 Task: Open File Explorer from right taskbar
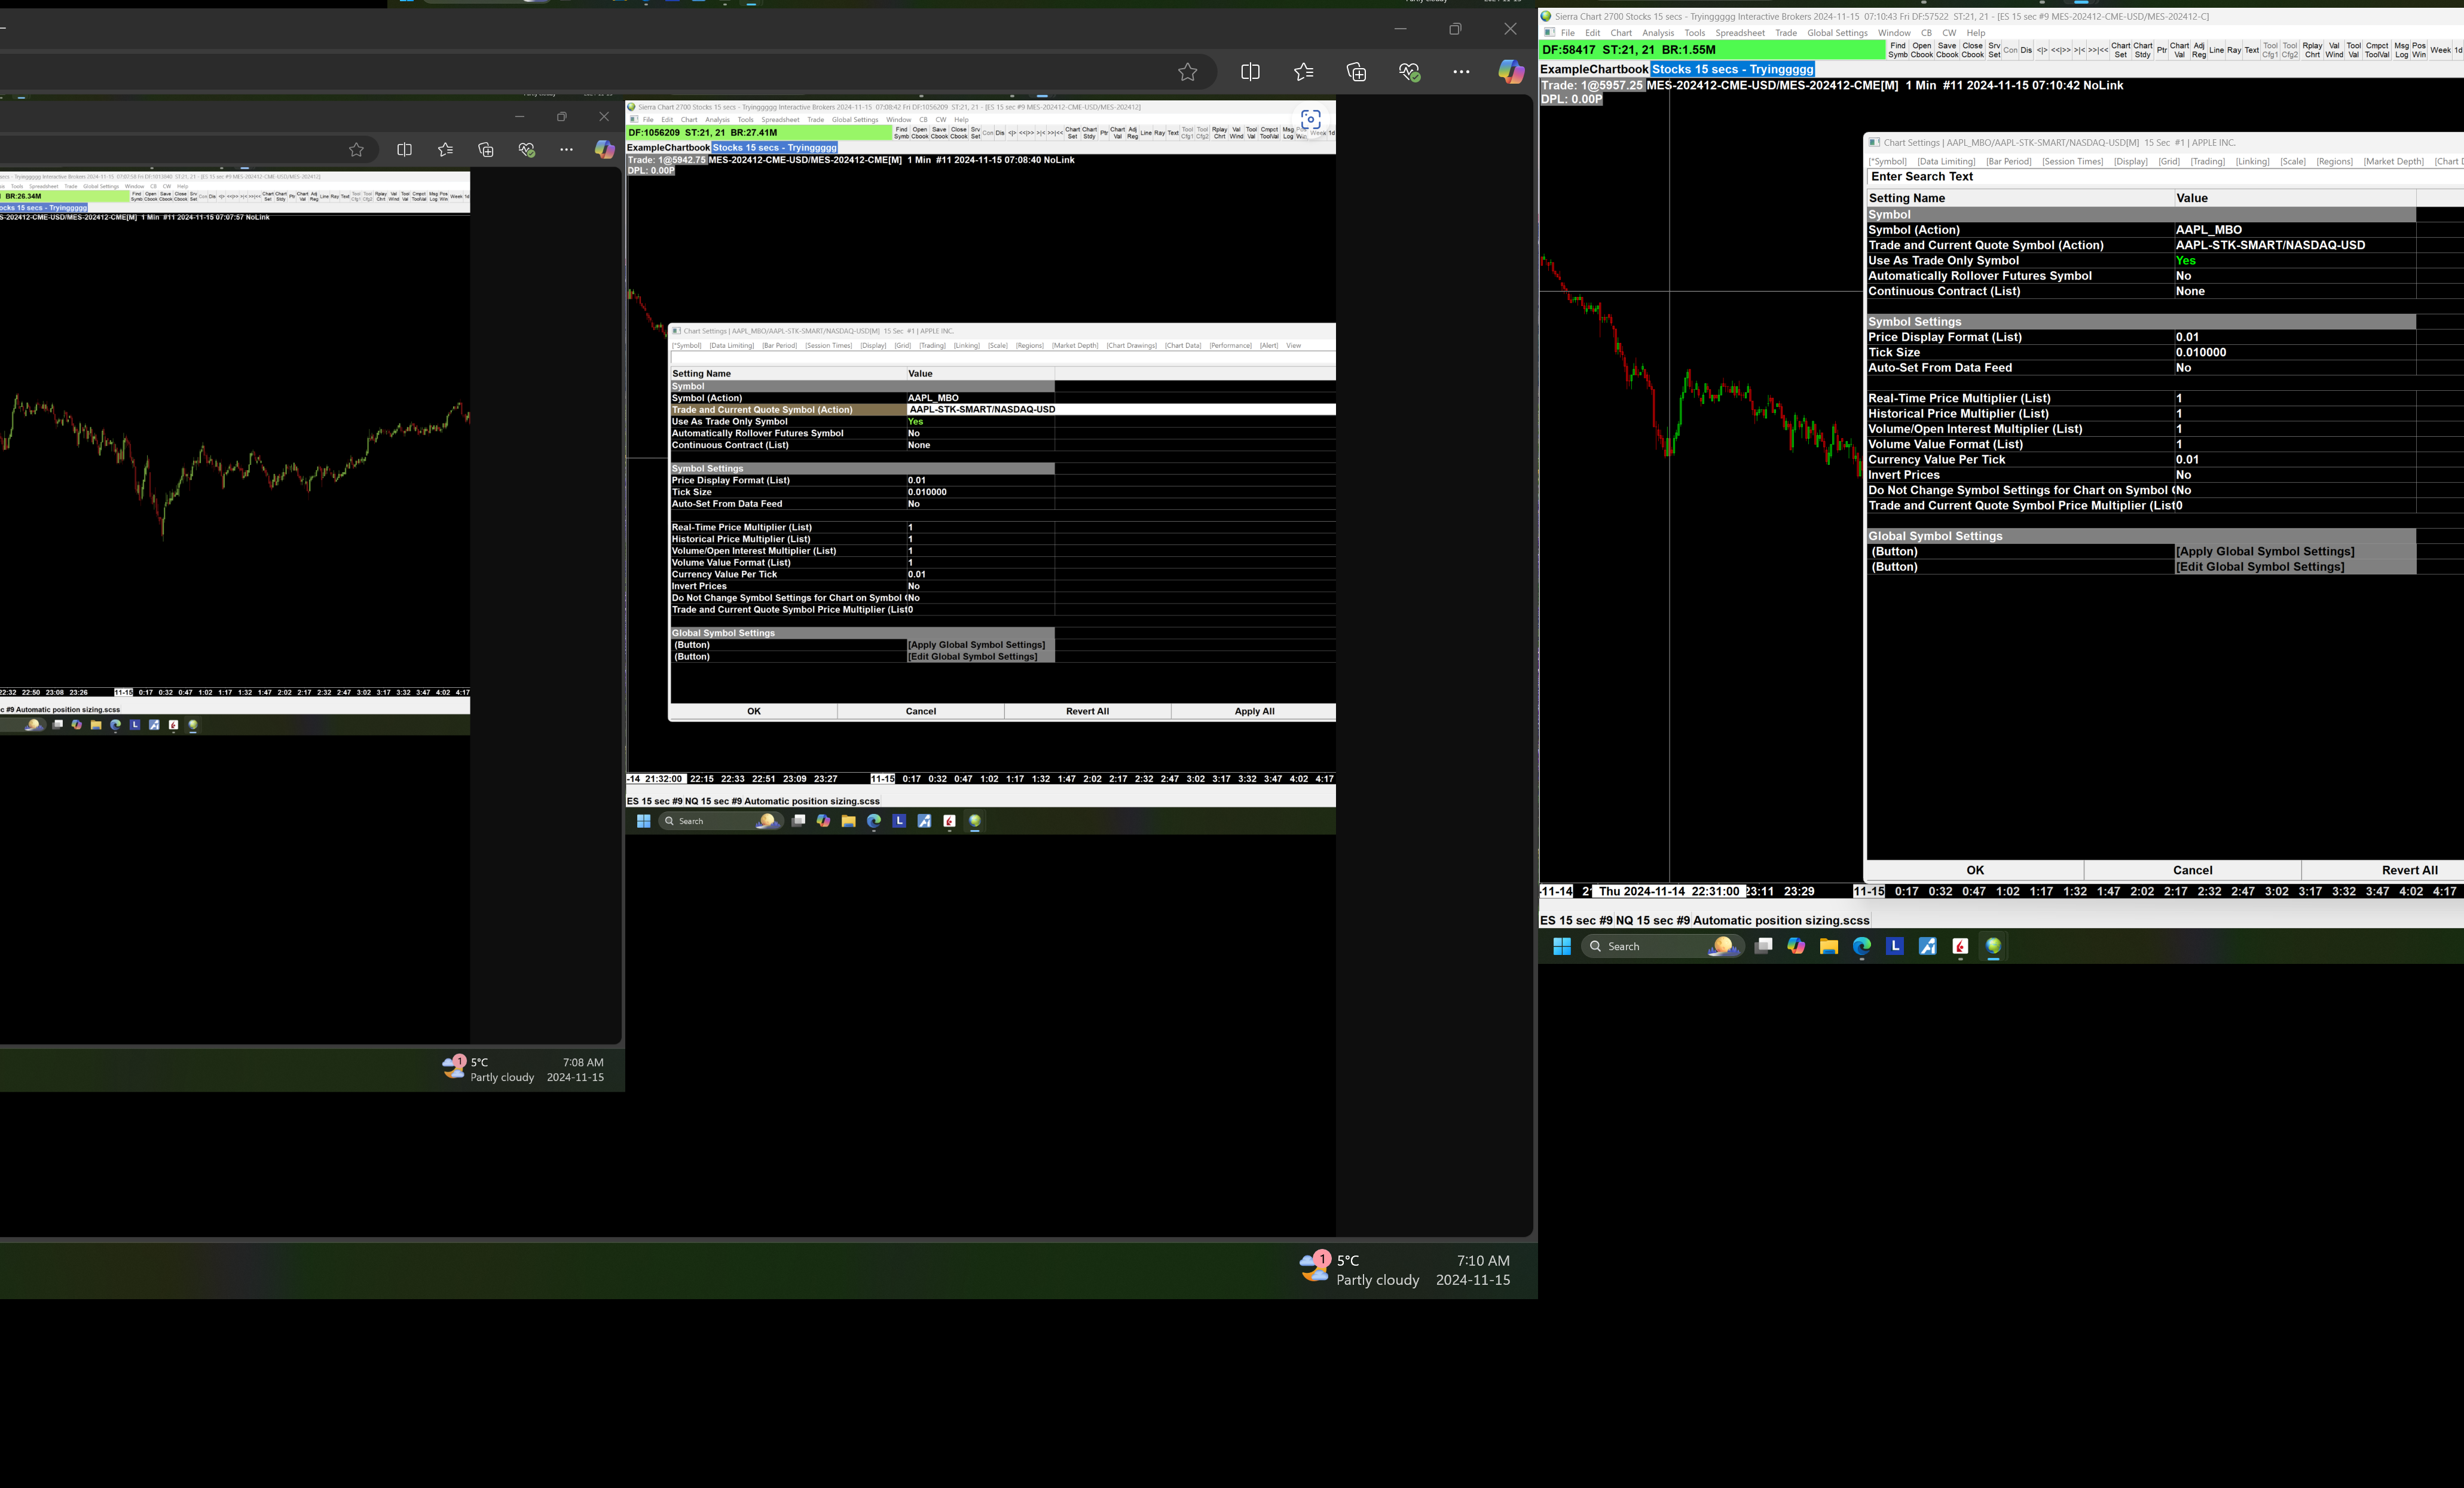(1828, 946)
